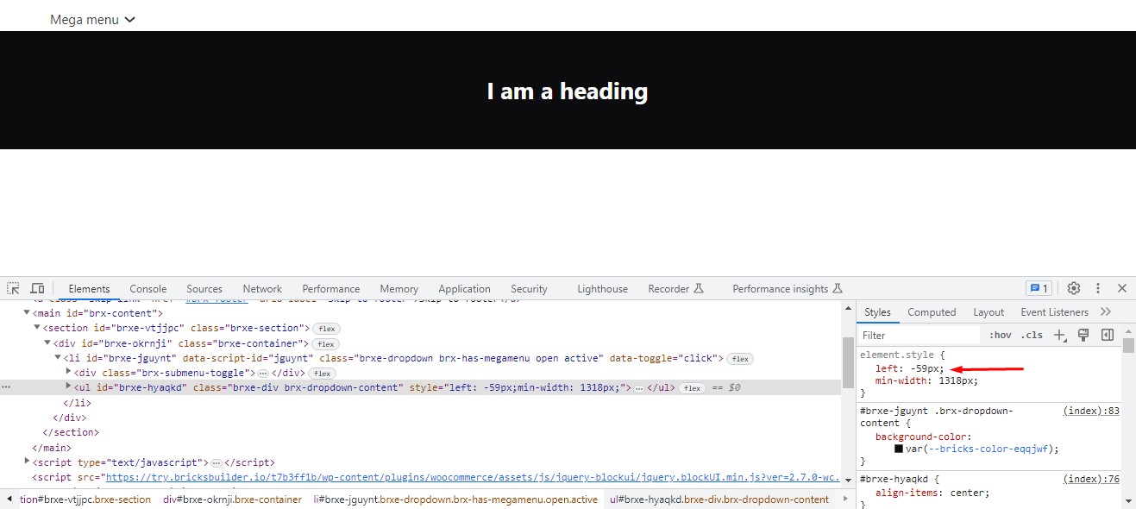
Task: Switch to the Computed tab
Action: (x=932, y=311)
